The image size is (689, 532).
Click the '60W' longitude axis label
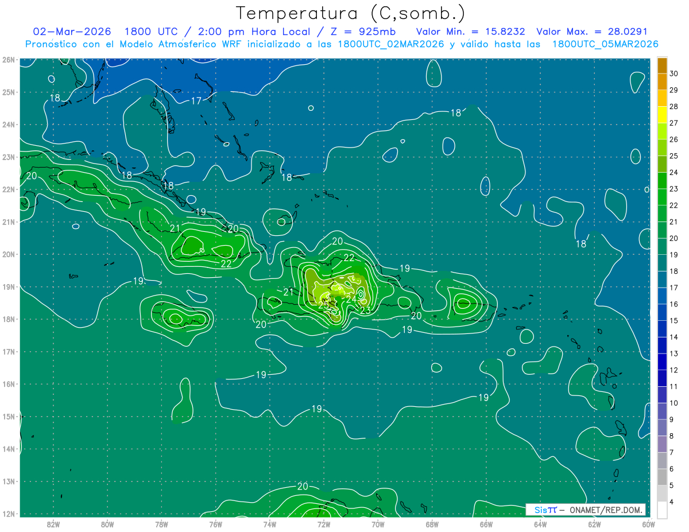click(x=648, y=524)
